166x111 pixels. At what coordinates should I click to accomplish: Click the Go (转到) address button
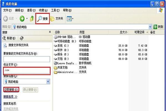pyautogui.click(x=158, y=27)
